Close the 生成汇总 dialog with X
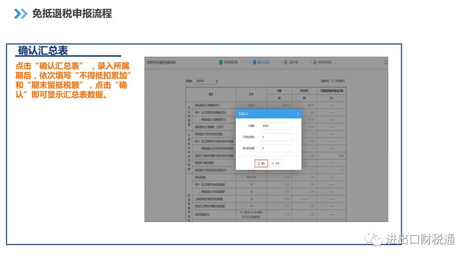 [297, 114]
